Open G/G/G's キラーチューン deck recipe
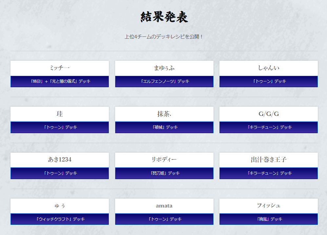The image size is (327, 235). 269,127
